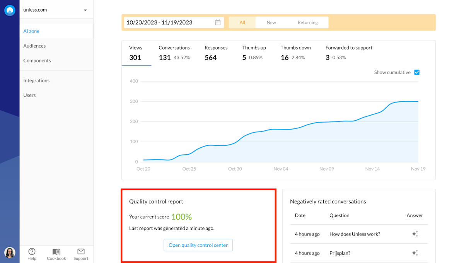The image size is (464, 263).
Task: Click the Unless logo icon
Action: click(x=10, y=10)
